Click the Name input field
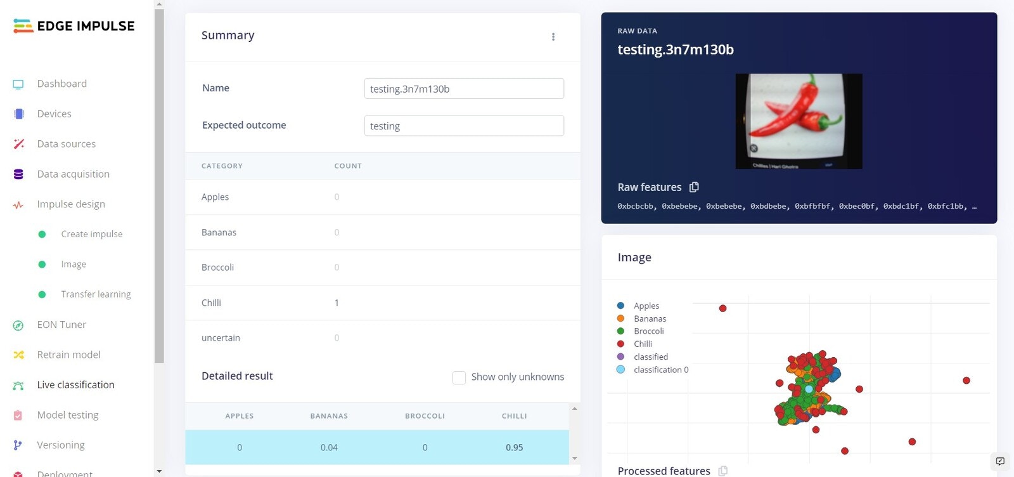 (x=464, y=89)
